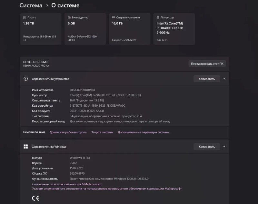Open Соглашение об использовании служб Майкрософт
Viewport: 258px width, 204px height.
click(x=67, y=184)
